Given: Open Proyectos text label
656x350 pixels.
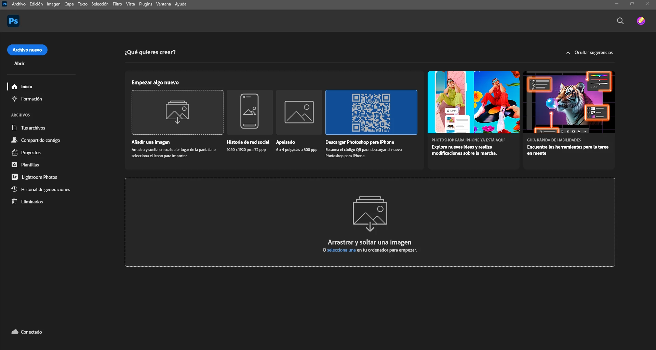Looking at the screenshot, I should click(31, 152).
